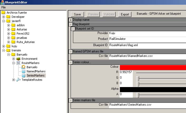
Task: Click the red Colour swatch
Action: click(x=153, y=67)
